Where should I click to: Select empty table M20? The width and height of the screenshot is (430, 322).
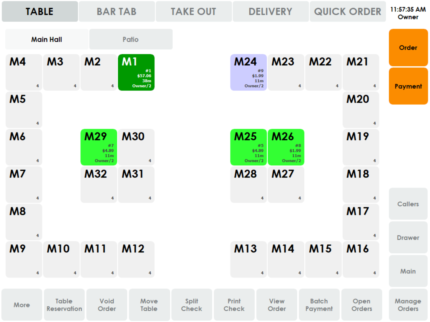[x=361, y=110]
